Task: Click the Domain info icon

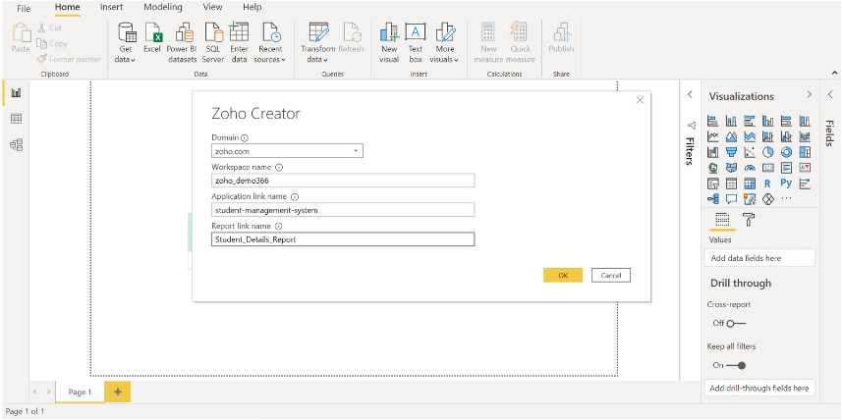Action: [246, 138]
